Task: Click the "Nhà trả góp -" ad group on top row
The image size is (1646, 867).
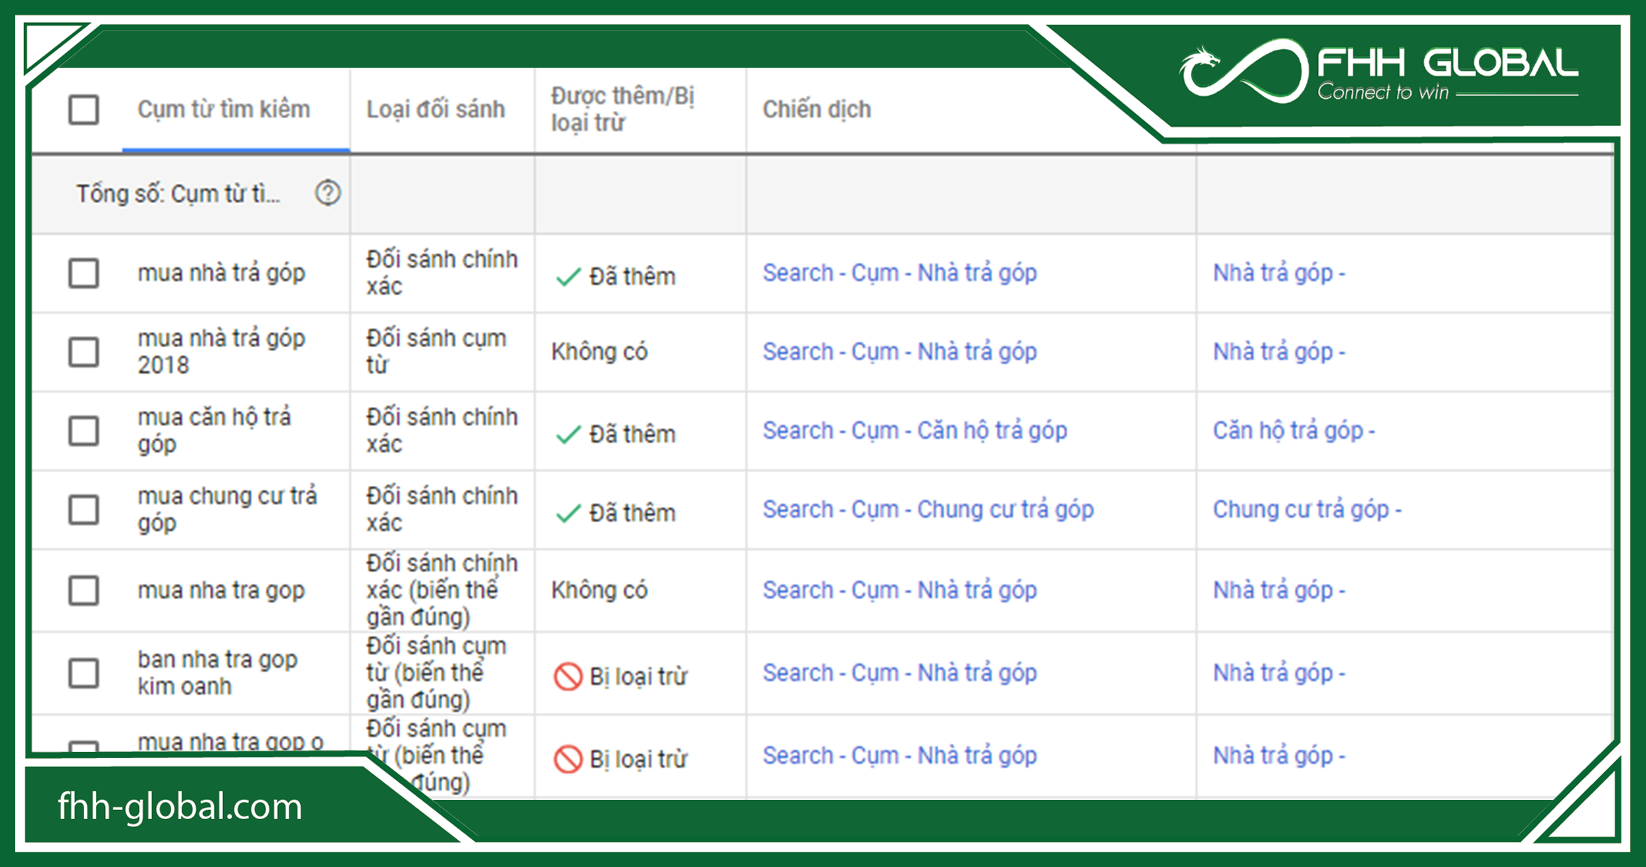Action: tap(1279, 272)
